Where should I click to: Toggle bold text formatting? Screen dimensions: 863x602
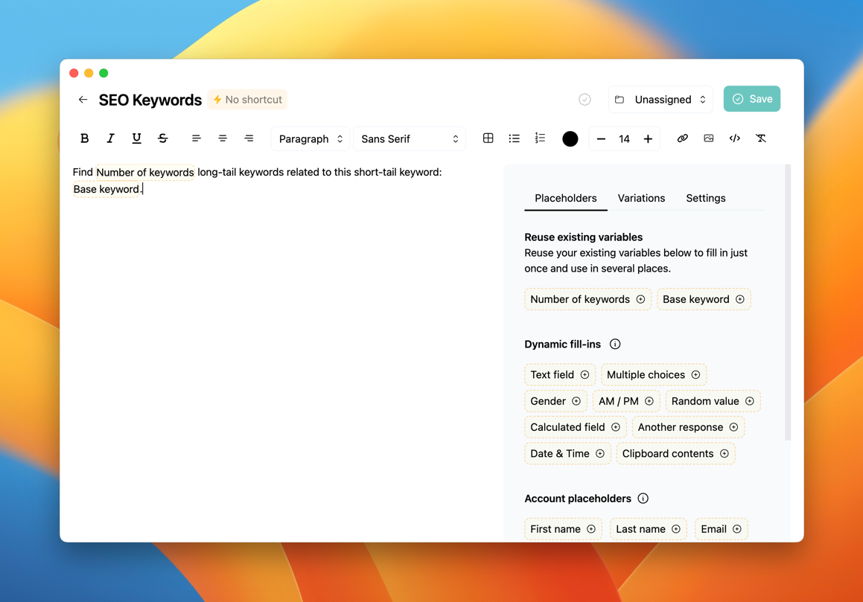[x=84, y=138]
